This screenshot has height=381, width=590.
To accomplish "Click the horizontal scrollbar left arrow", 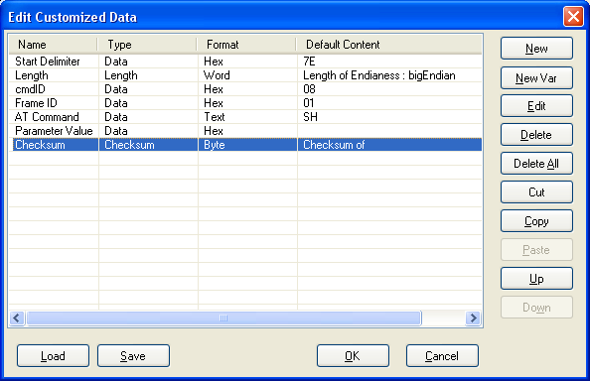I will click(x=17, y=318).
